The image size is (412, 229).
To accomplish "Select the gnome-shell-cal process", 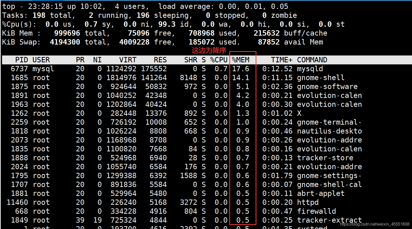I will 329,184.
